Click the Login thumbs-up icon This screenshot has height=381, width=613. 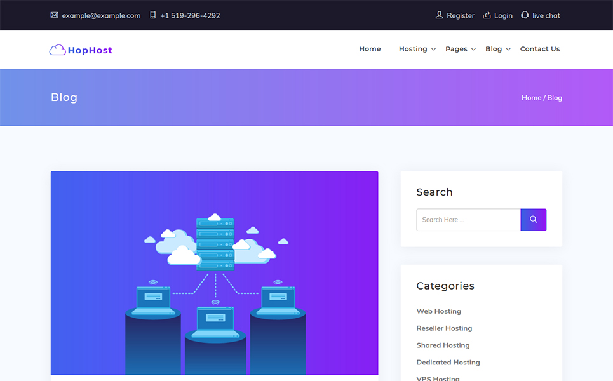tap(487, 15)
